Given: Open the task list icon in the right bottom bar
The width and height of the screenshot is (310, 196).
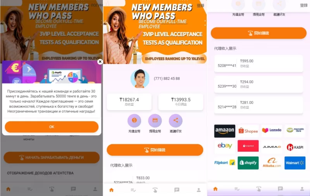Looking at the screenshot, I should 237,189.
